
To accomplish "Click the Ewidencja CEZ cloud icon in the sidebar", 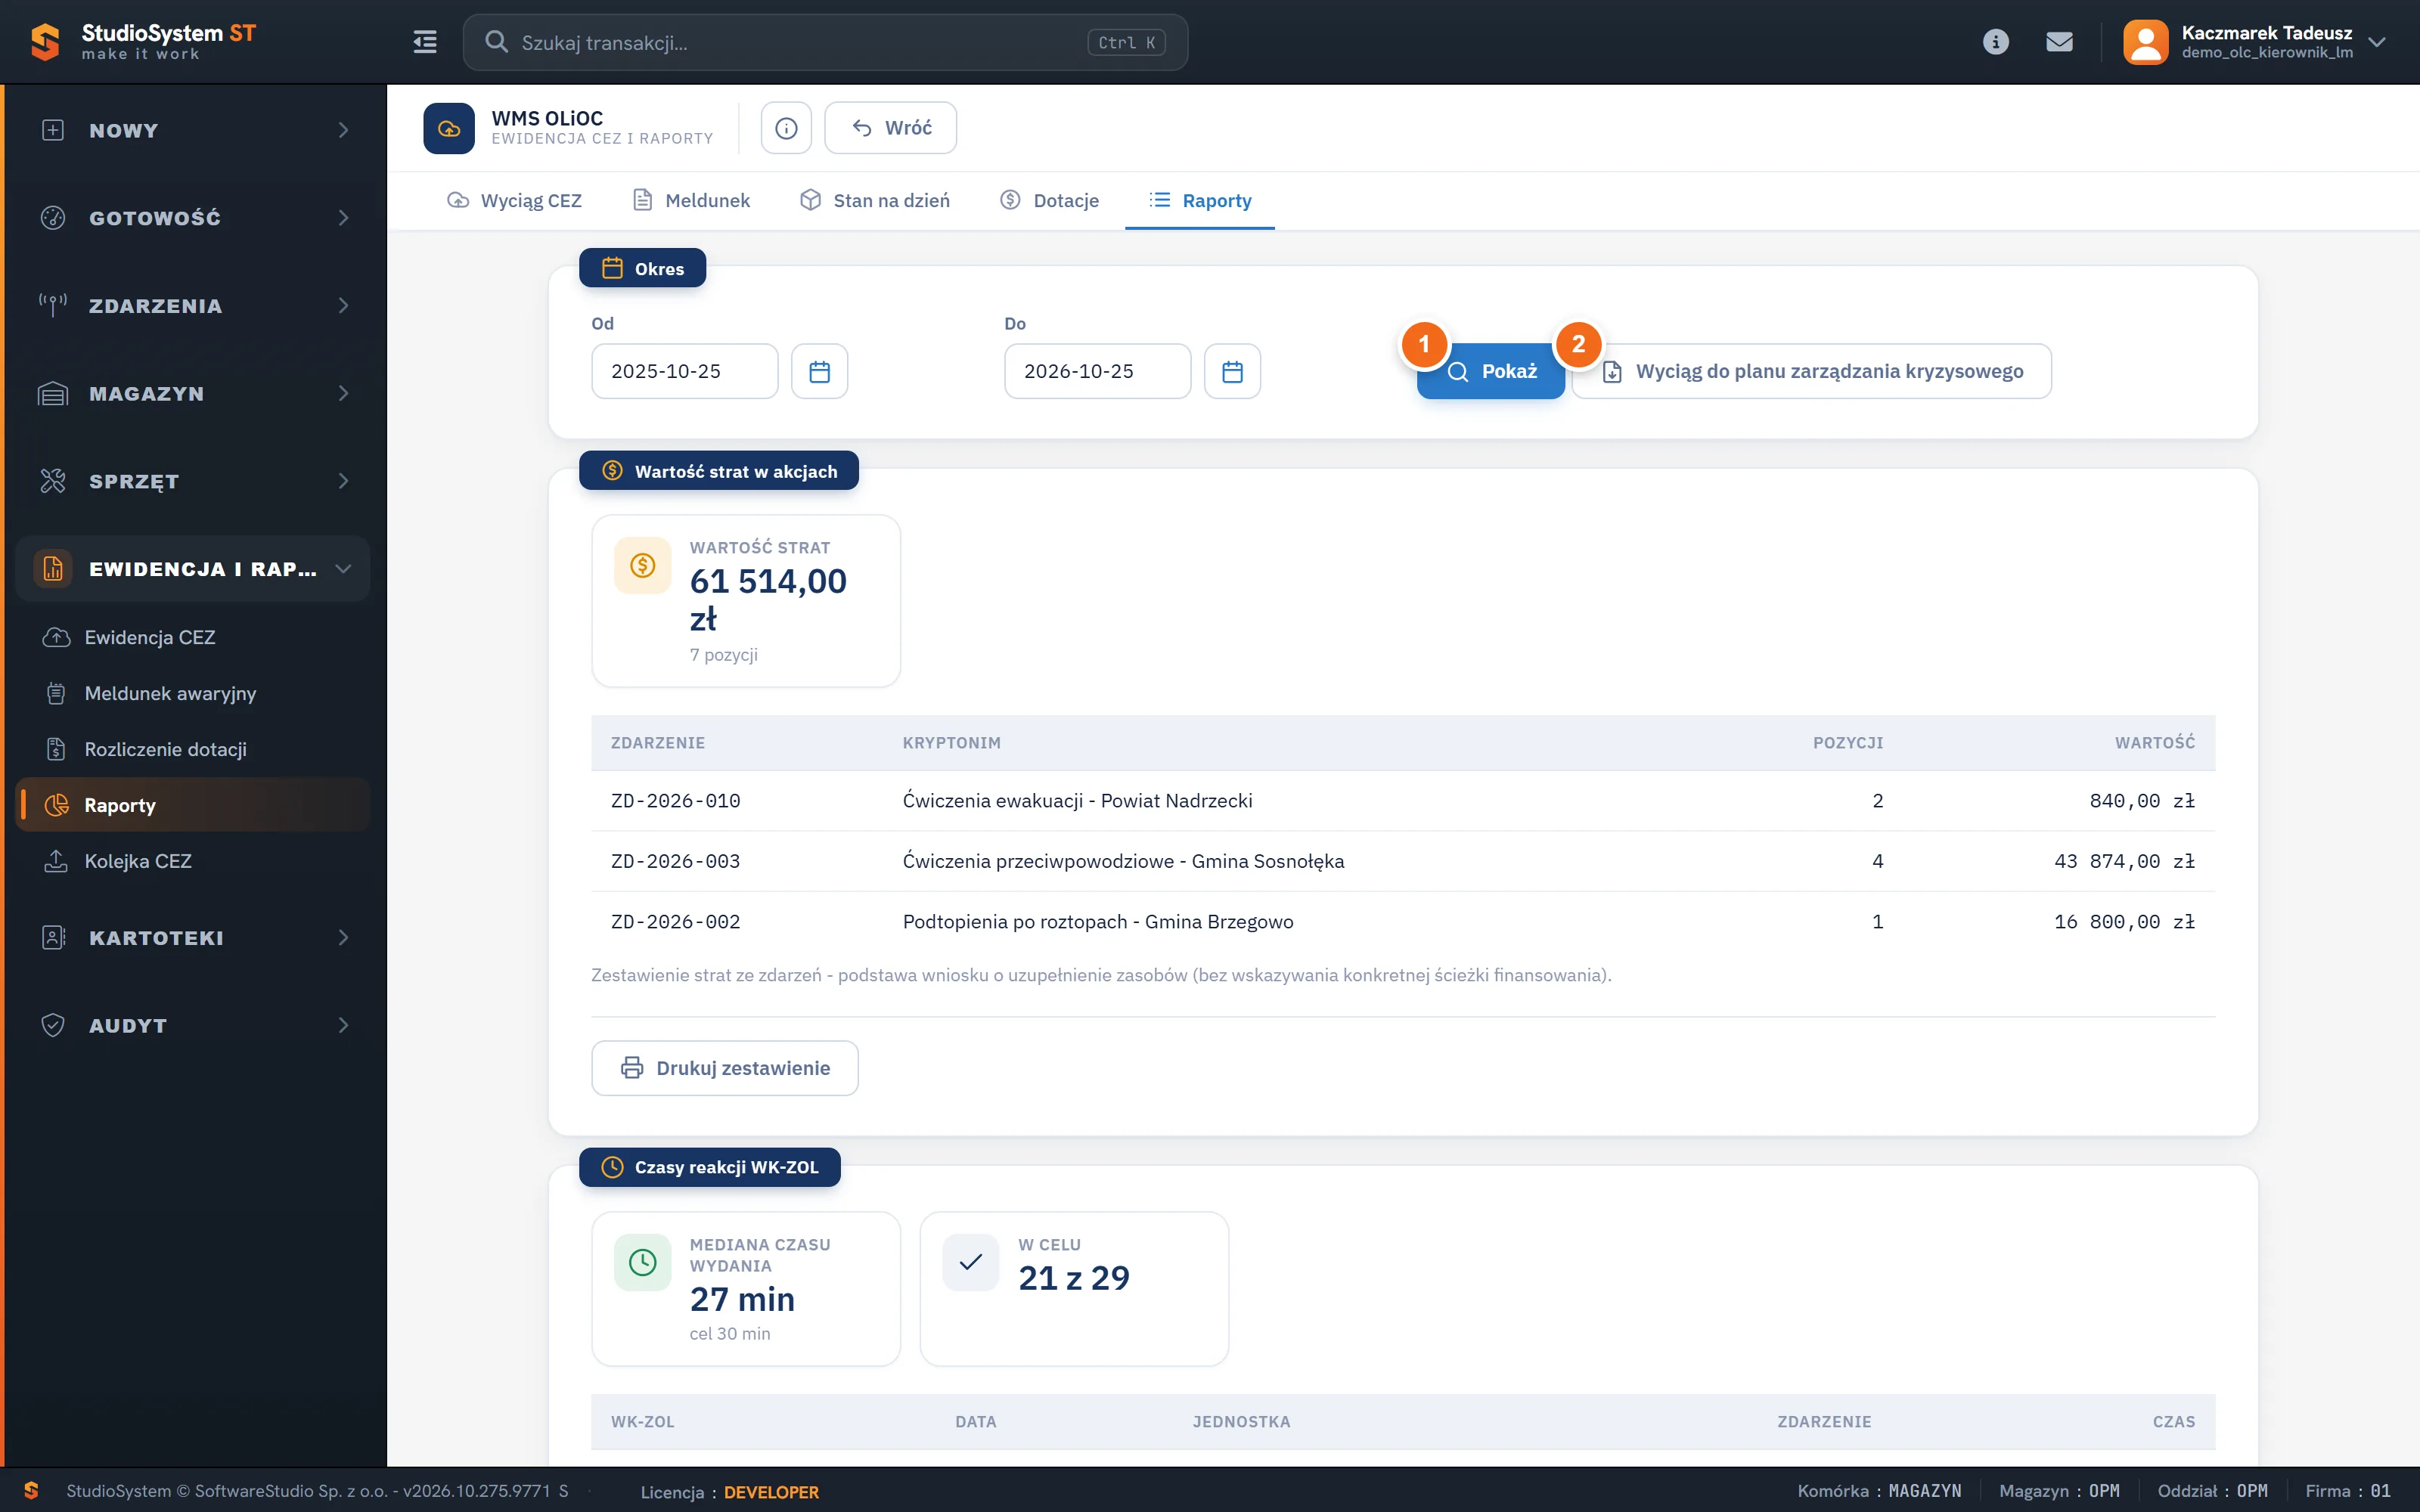I will point(56,637).
